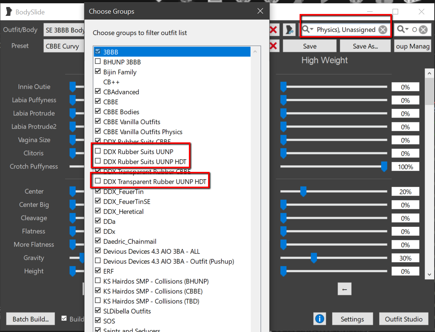The height and width of the screenshot is (332, 435).
Task: Click the group filter text field
Action: click(x=346, y=30)
